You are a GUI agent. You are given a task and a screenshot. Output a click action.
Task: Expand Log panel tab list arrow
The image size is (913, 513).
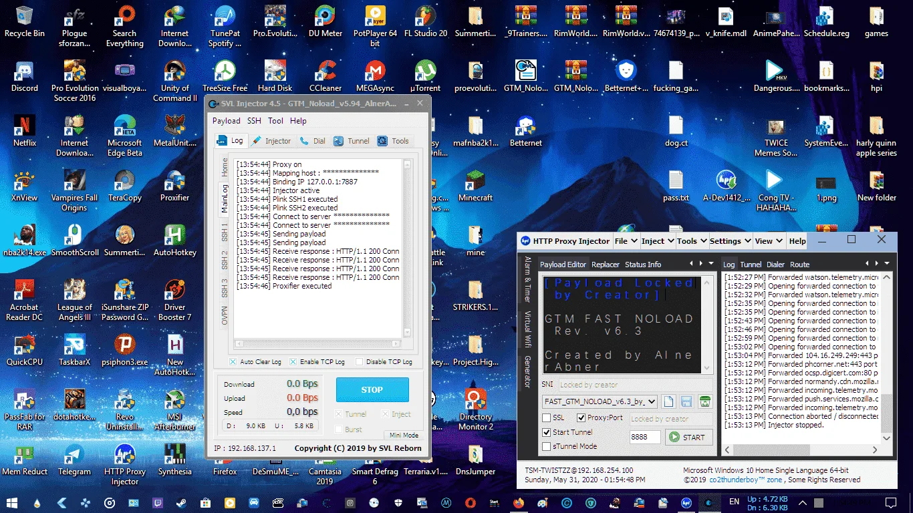887,264
